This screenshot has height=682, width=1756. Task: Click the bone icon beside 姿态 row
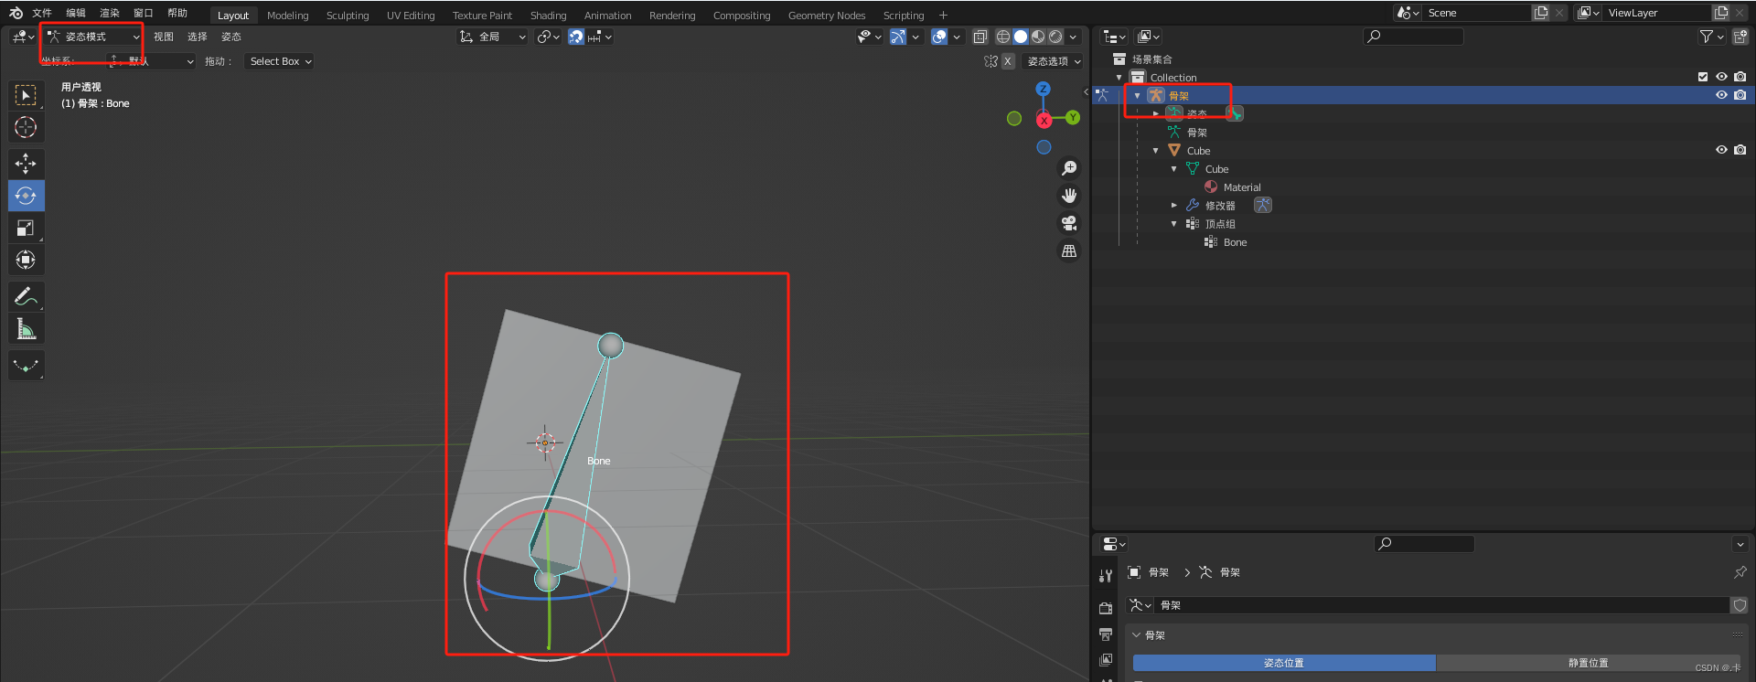[1234, 113]
